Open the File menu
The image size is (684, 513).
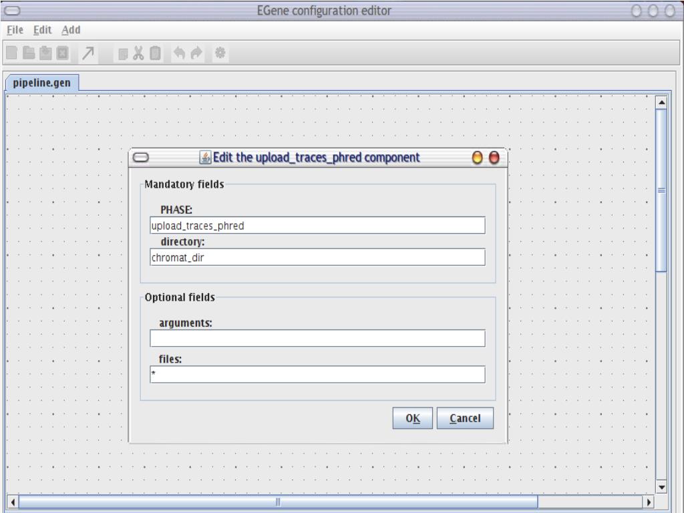(x=15, y=29)
